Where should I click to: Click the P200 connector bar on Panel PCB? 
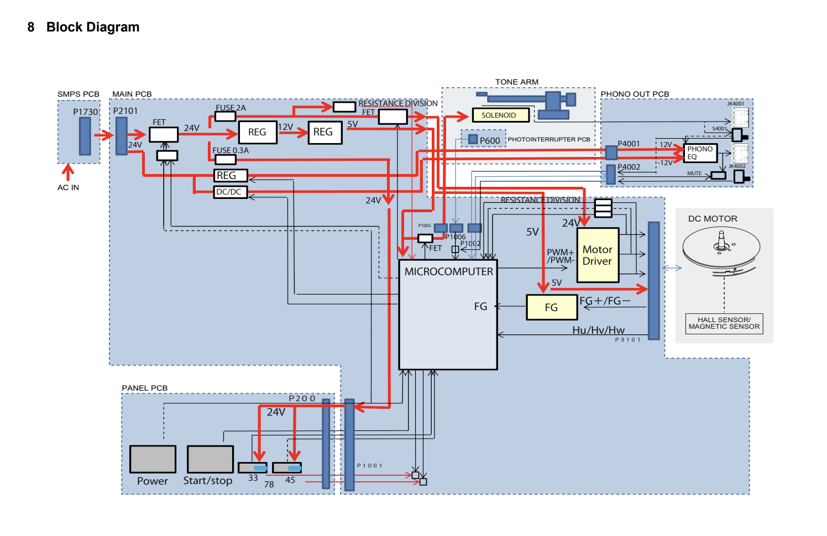[326, 444]
